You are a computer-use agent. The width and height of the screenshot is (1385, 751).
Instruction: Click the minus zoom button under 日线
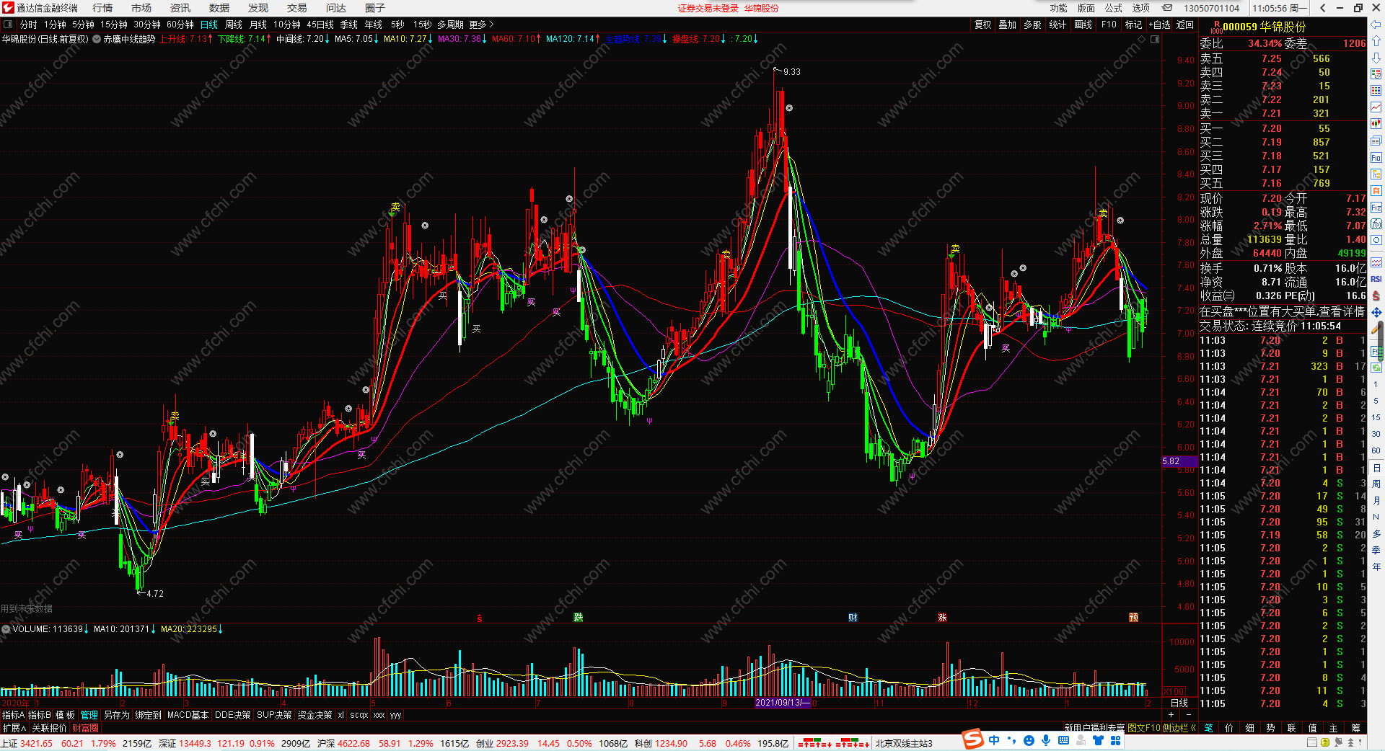tap(1188, 715)
